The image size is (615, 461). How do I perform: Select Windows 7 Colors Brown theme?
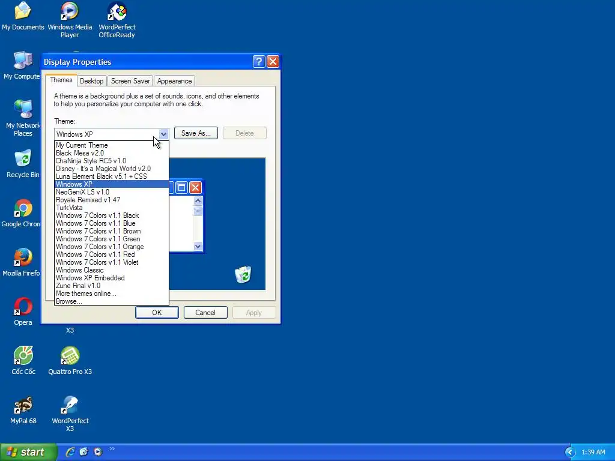pos(111,231)
